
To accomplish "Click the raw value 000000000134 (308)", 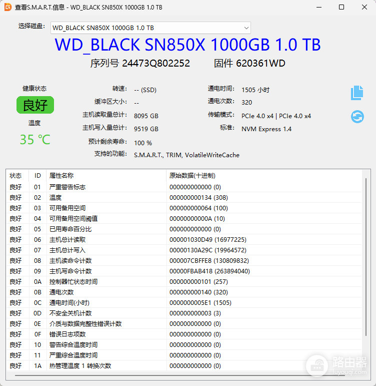I will point(198,198).
